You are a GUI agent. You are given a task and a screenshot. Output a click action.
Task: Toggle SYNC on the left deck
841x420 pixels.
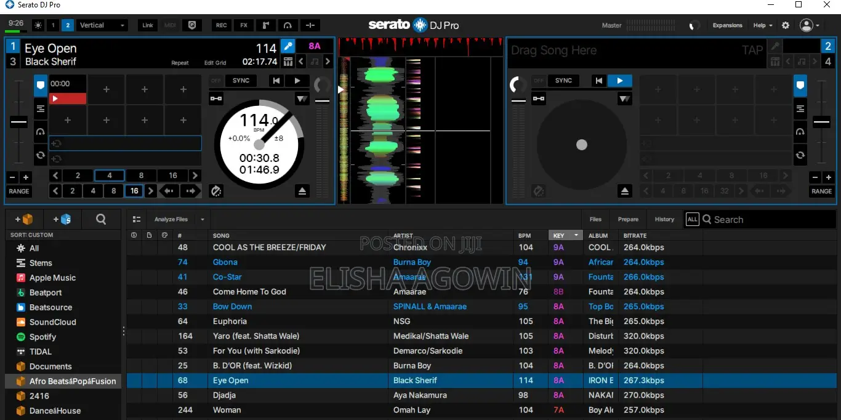241,81
